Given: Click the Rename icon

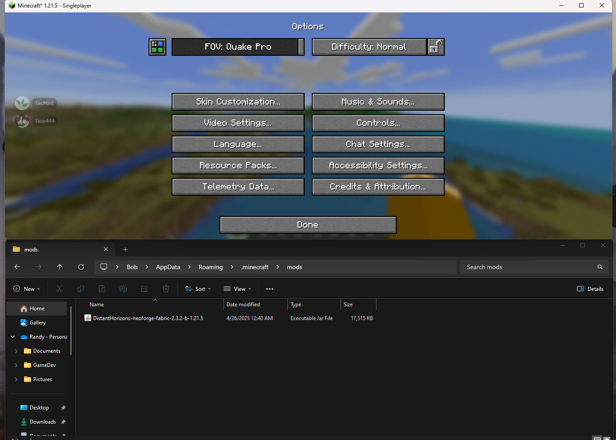Looking at the screenshot, I should [x=123, y=289].
